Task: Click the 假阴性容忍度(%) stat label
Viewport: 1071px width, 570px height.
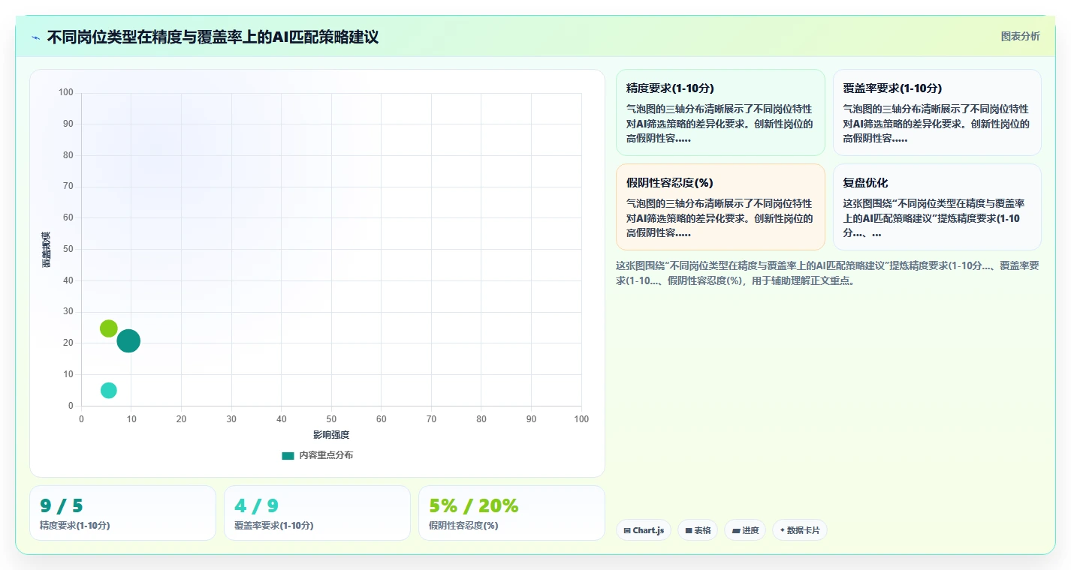Action: [x=463, y=526]
